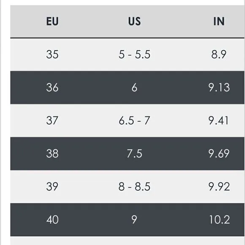Screen dimensions: 245x245
Task: Select EU size 37 cell
Action: coord(52,120)
